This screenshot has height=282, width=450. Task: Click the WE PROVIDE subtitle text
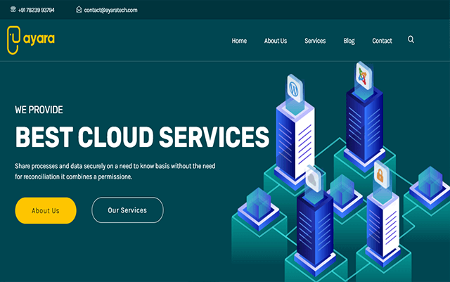point(39,110)
